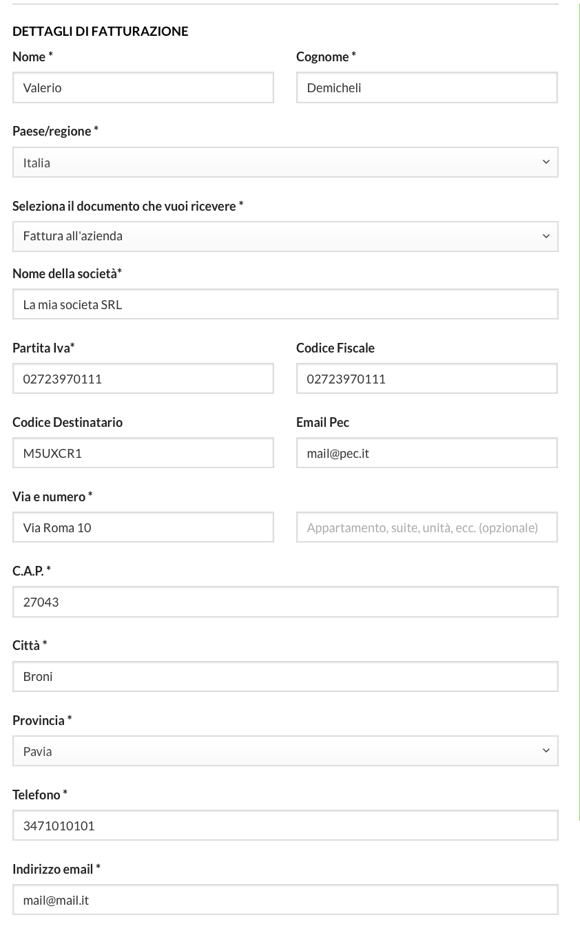
Task: Click the chevron arrow of Italia dropdown
Action: [x=546, y=162]
